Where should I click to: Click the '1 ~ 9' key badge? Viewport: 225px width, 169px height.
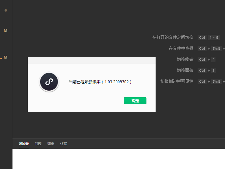(x=214, y=38)
